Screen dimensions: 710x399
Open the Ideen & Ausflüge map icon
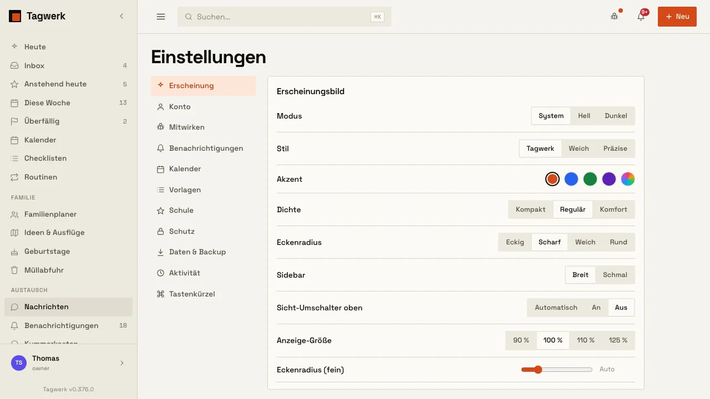pyautogui.click(x=14, y=233)
